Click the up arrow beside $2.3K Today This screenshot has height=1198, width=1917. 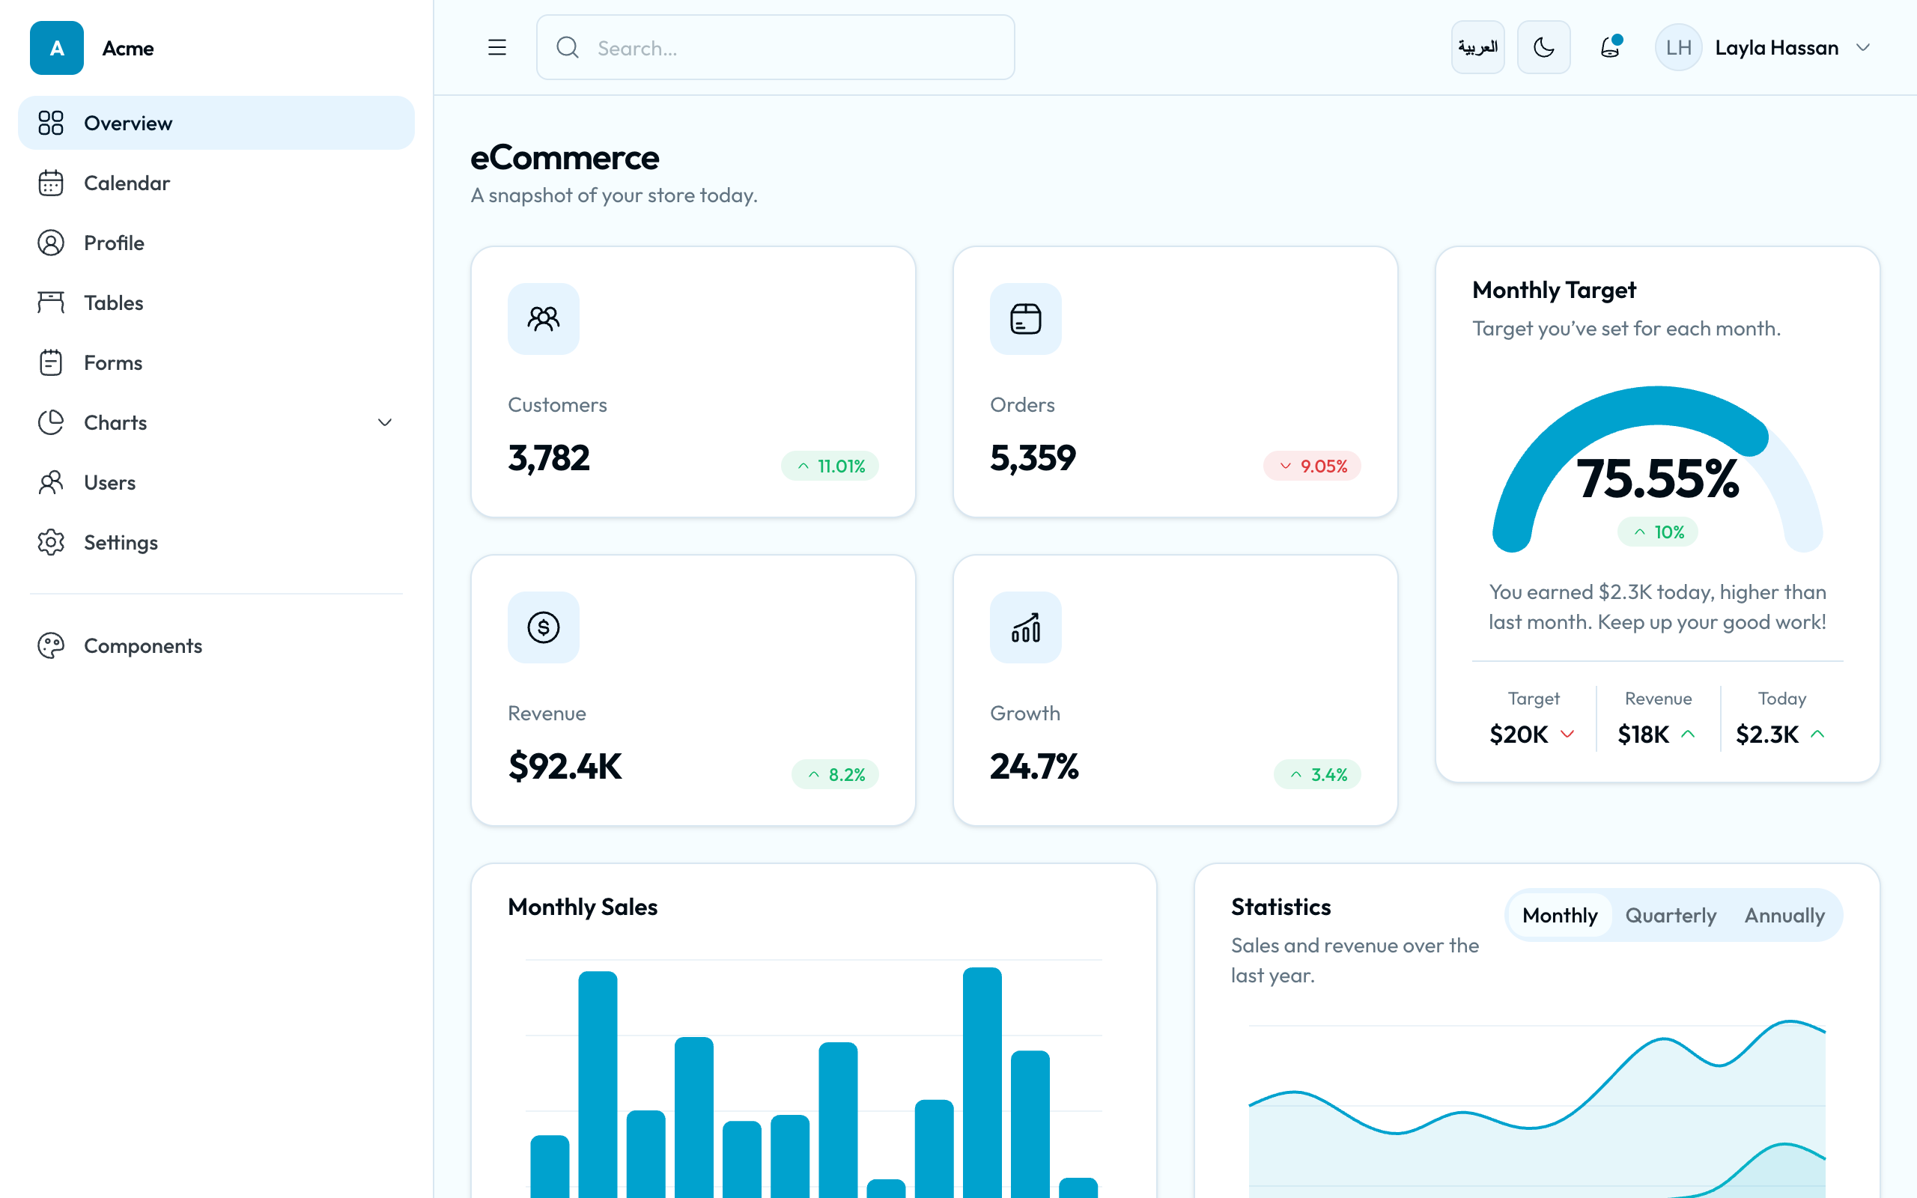1818,734
